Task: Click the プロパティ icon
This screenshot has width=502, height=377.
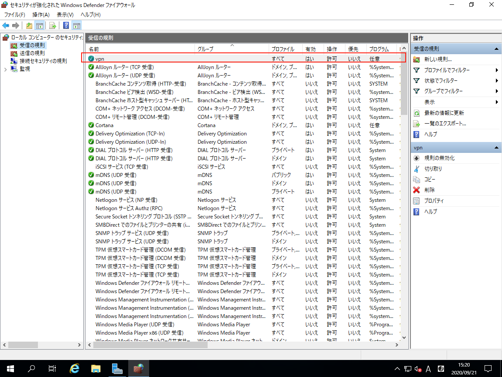Action: pos(417,201)
